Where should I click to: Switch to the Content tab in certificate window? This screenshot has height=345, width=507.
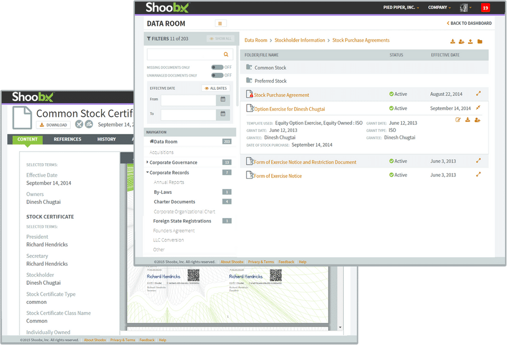point(27,139)
